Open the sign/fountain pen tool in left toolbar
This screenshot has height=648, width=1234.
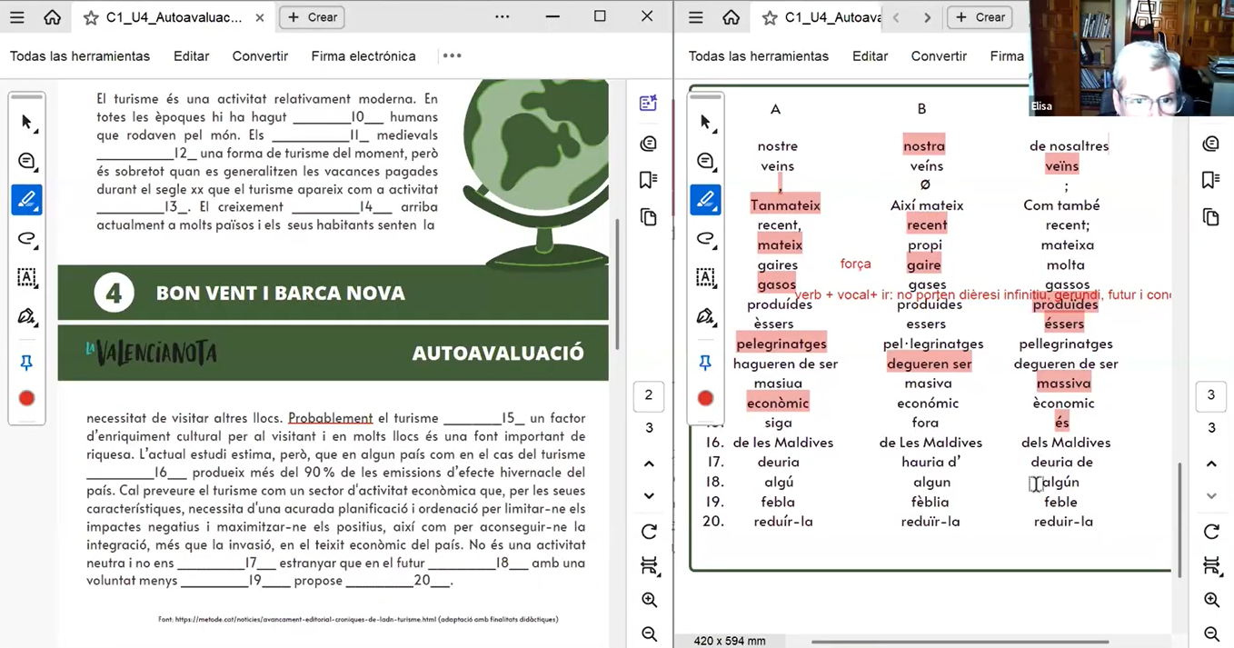click(x=26, y=317)
